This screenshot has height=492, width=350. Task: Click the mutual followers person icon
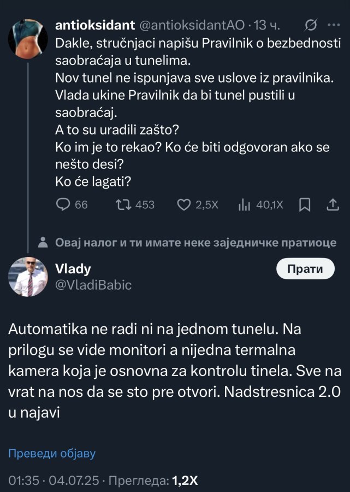45,243
